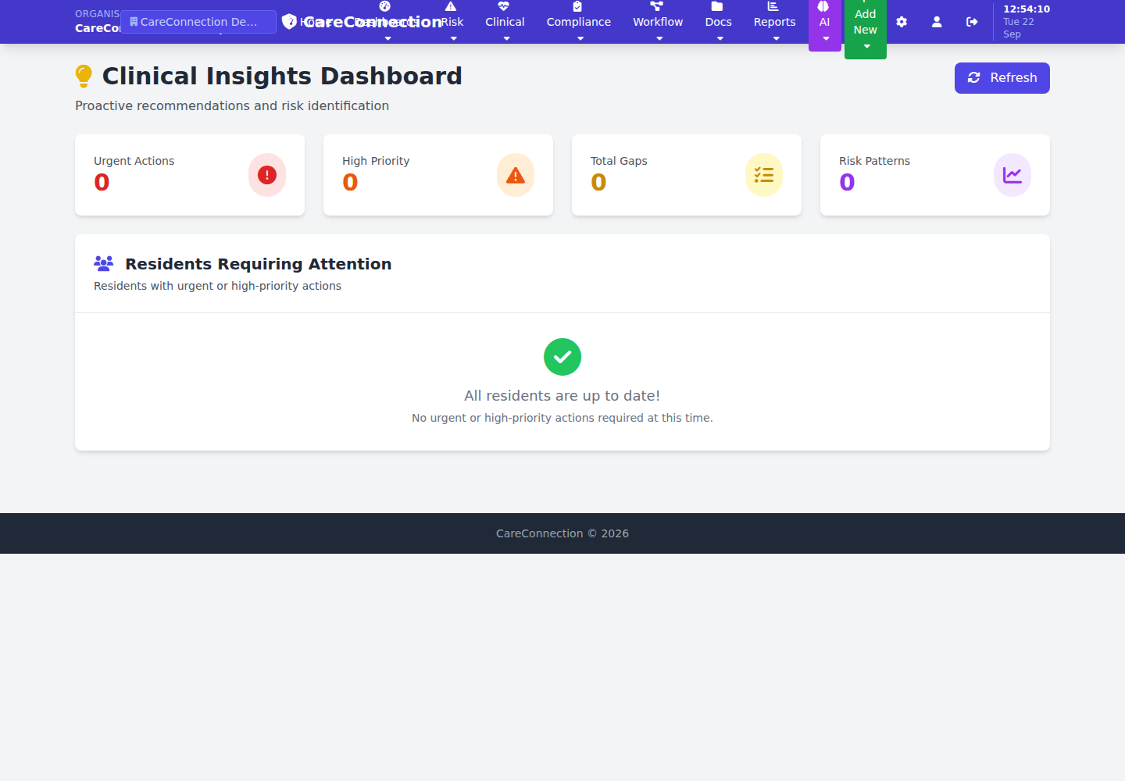
Task: Open the Compliance menu
Action: [x=579, y=22]
